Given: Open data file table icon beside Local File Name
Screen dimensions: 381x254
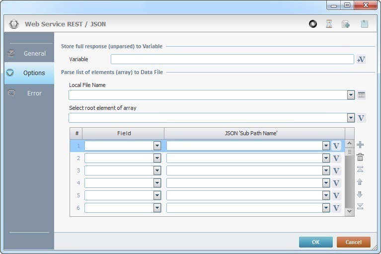Looking at the screenshot, I should coord(362,95).
